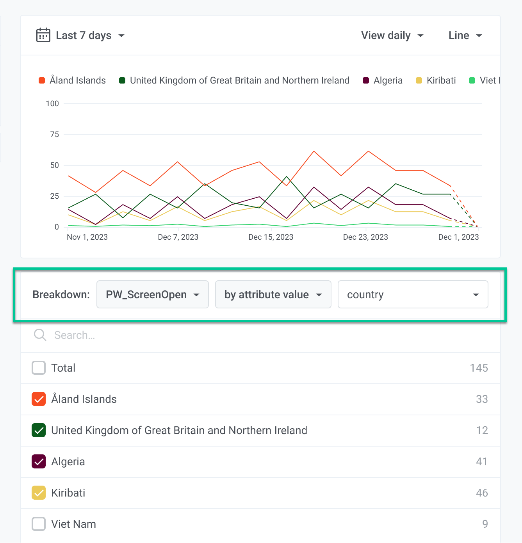Toggle off the Kiribati checkbox
Image resolution: width=522 pixels, height=543 pixels.
click(x=39, y=493)
